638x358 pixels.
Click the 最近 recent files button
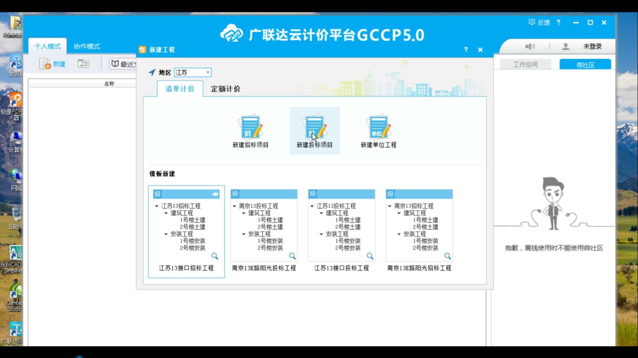point(123,64)
